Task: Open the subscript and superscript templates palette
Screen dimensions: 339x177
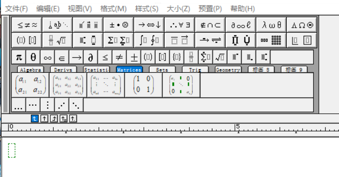Action: tap(88, 40)
